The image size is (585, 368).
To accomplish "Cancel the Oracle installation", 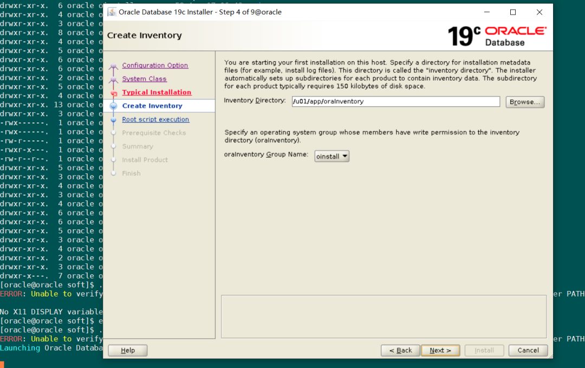I will [x=528, y=351].
